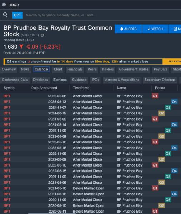Click the WATCH button with the chart icon
This screenshot has width=181, height=214.
tap(155, 29)
